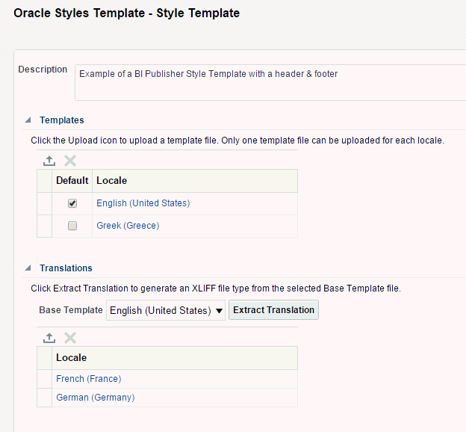The image size is (466, 432).
Task: Collapse the Templates section triangle
Action: click(x=28, y=120)
